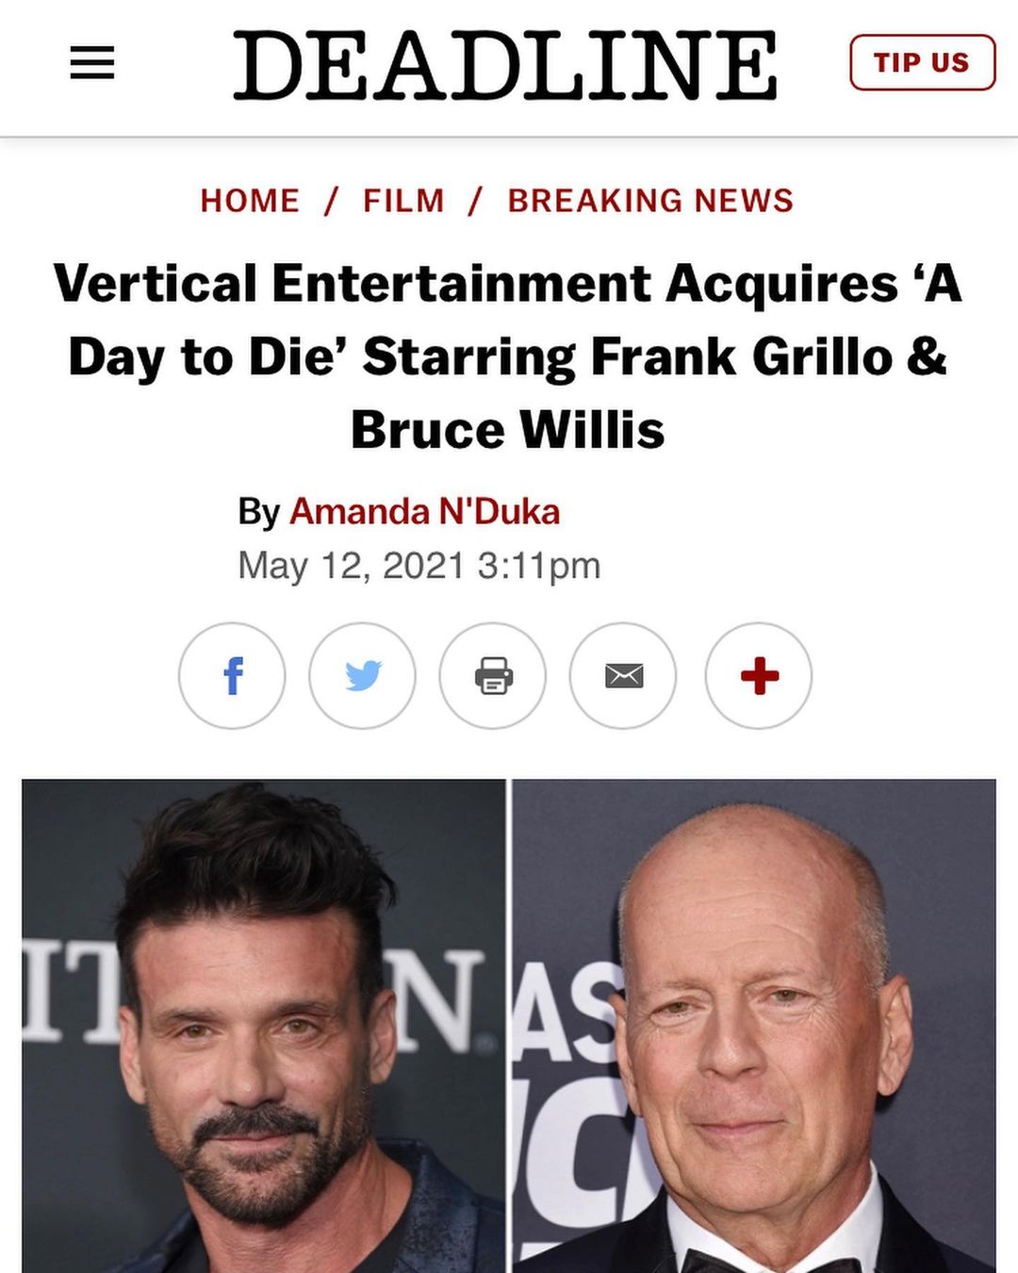Screen dimensions: 1018x1273
Task: Open the hamburger navigation menu
Action: pyautogui.click(x=92, y=63)
